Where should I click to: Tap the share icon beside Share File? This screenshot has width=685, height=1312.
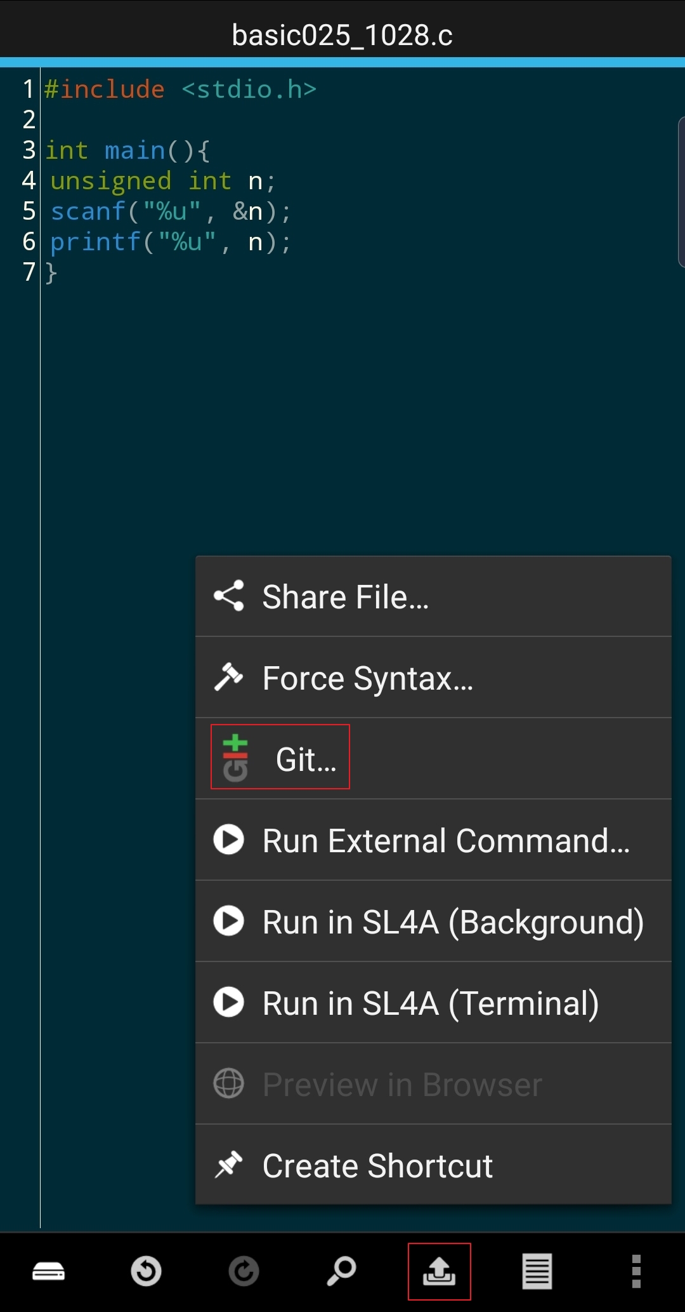point(229,596)
